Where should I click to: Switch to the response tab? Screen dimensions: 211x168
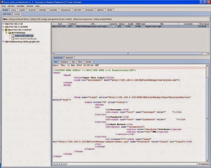[58, 58]
